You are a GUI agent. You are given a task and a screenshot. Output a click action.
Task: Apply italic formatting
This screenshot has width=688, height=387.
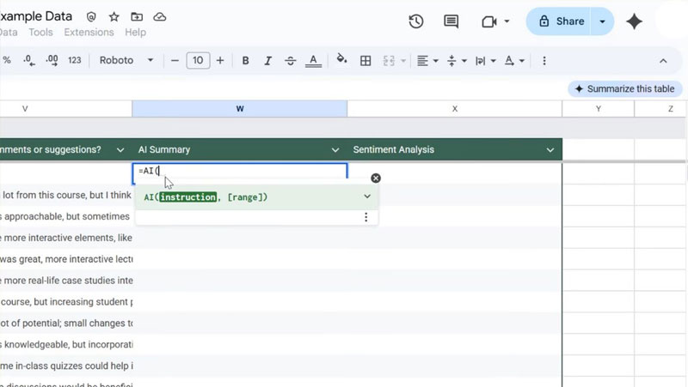(x=267, y=61)
